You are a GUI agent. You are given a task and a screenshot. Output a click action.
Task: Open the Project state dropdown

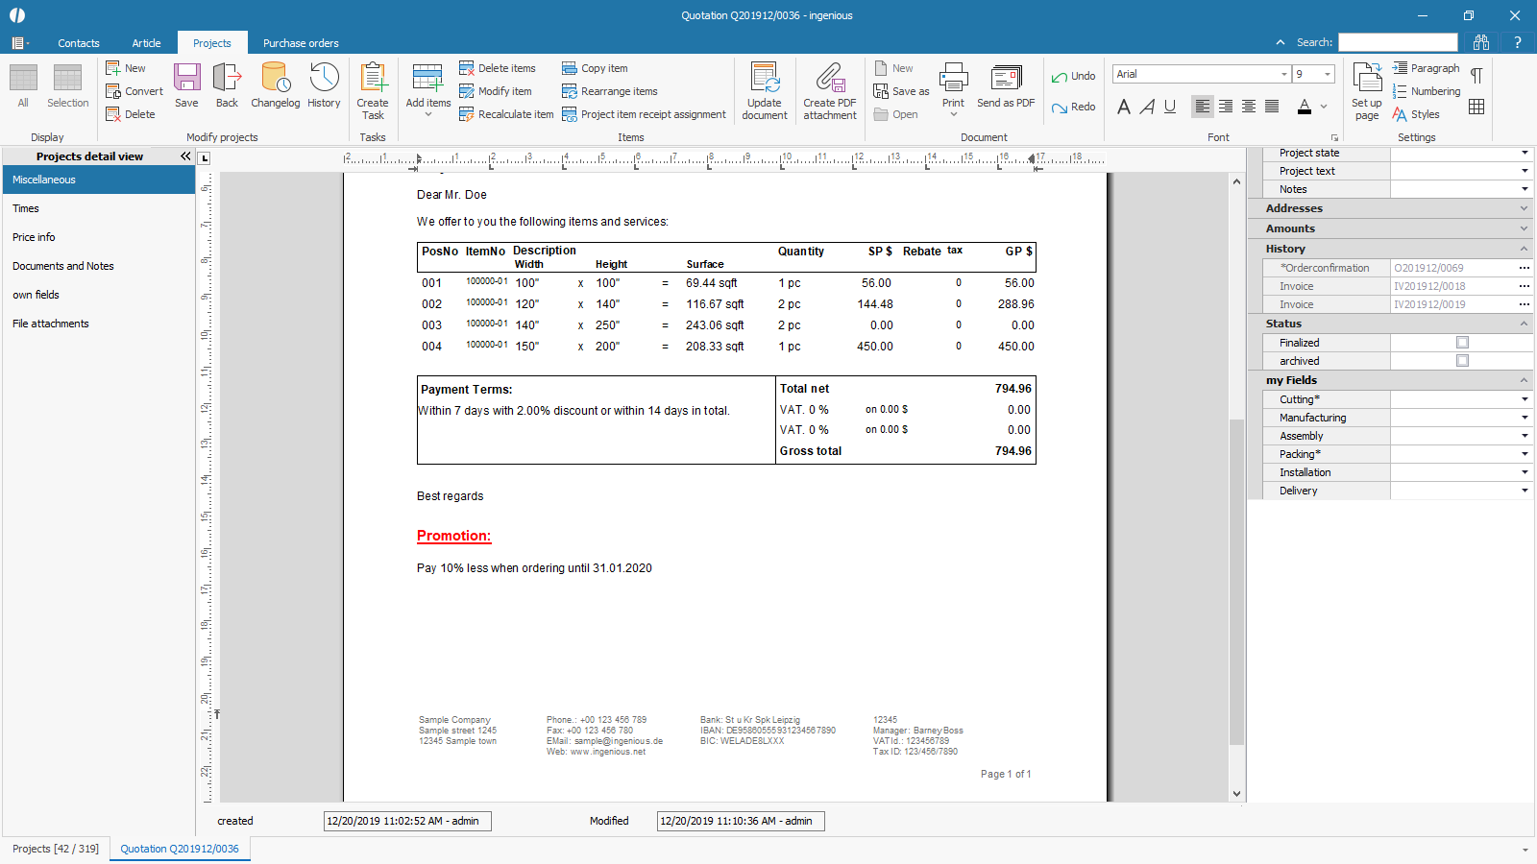1525,153
